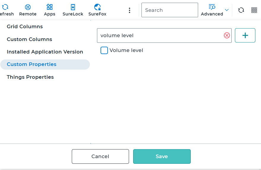The width and height of the screenshot is (261, 170).
Task: Focus the Search input field
Action: pos(170,10)
